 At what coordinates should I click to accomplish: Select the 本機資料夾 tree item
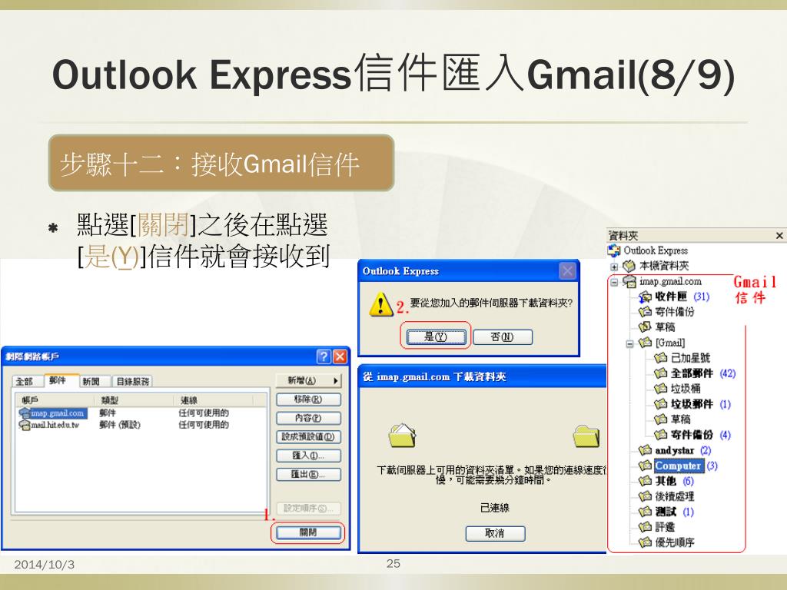[x=663, y=266]
